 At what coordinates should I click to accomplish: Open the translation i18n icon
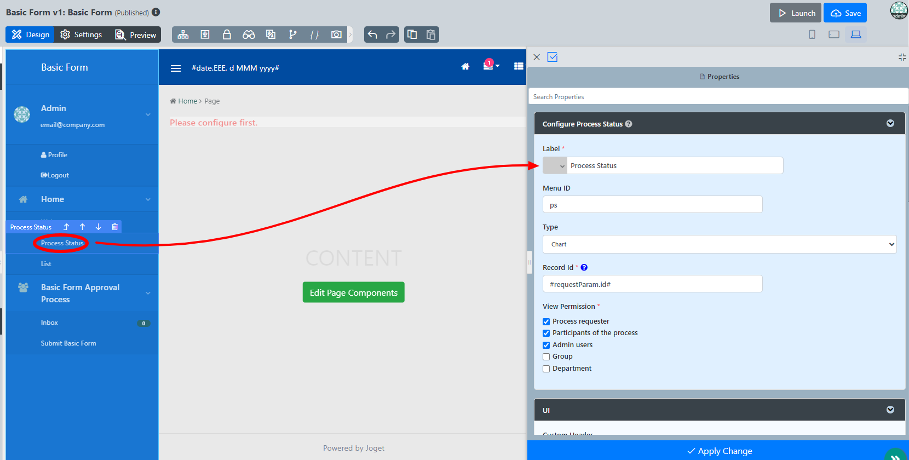271,34
